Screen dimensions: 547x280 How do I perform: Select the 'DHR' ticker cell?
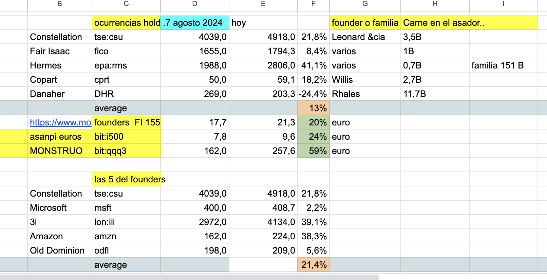(x=126, y=94)
